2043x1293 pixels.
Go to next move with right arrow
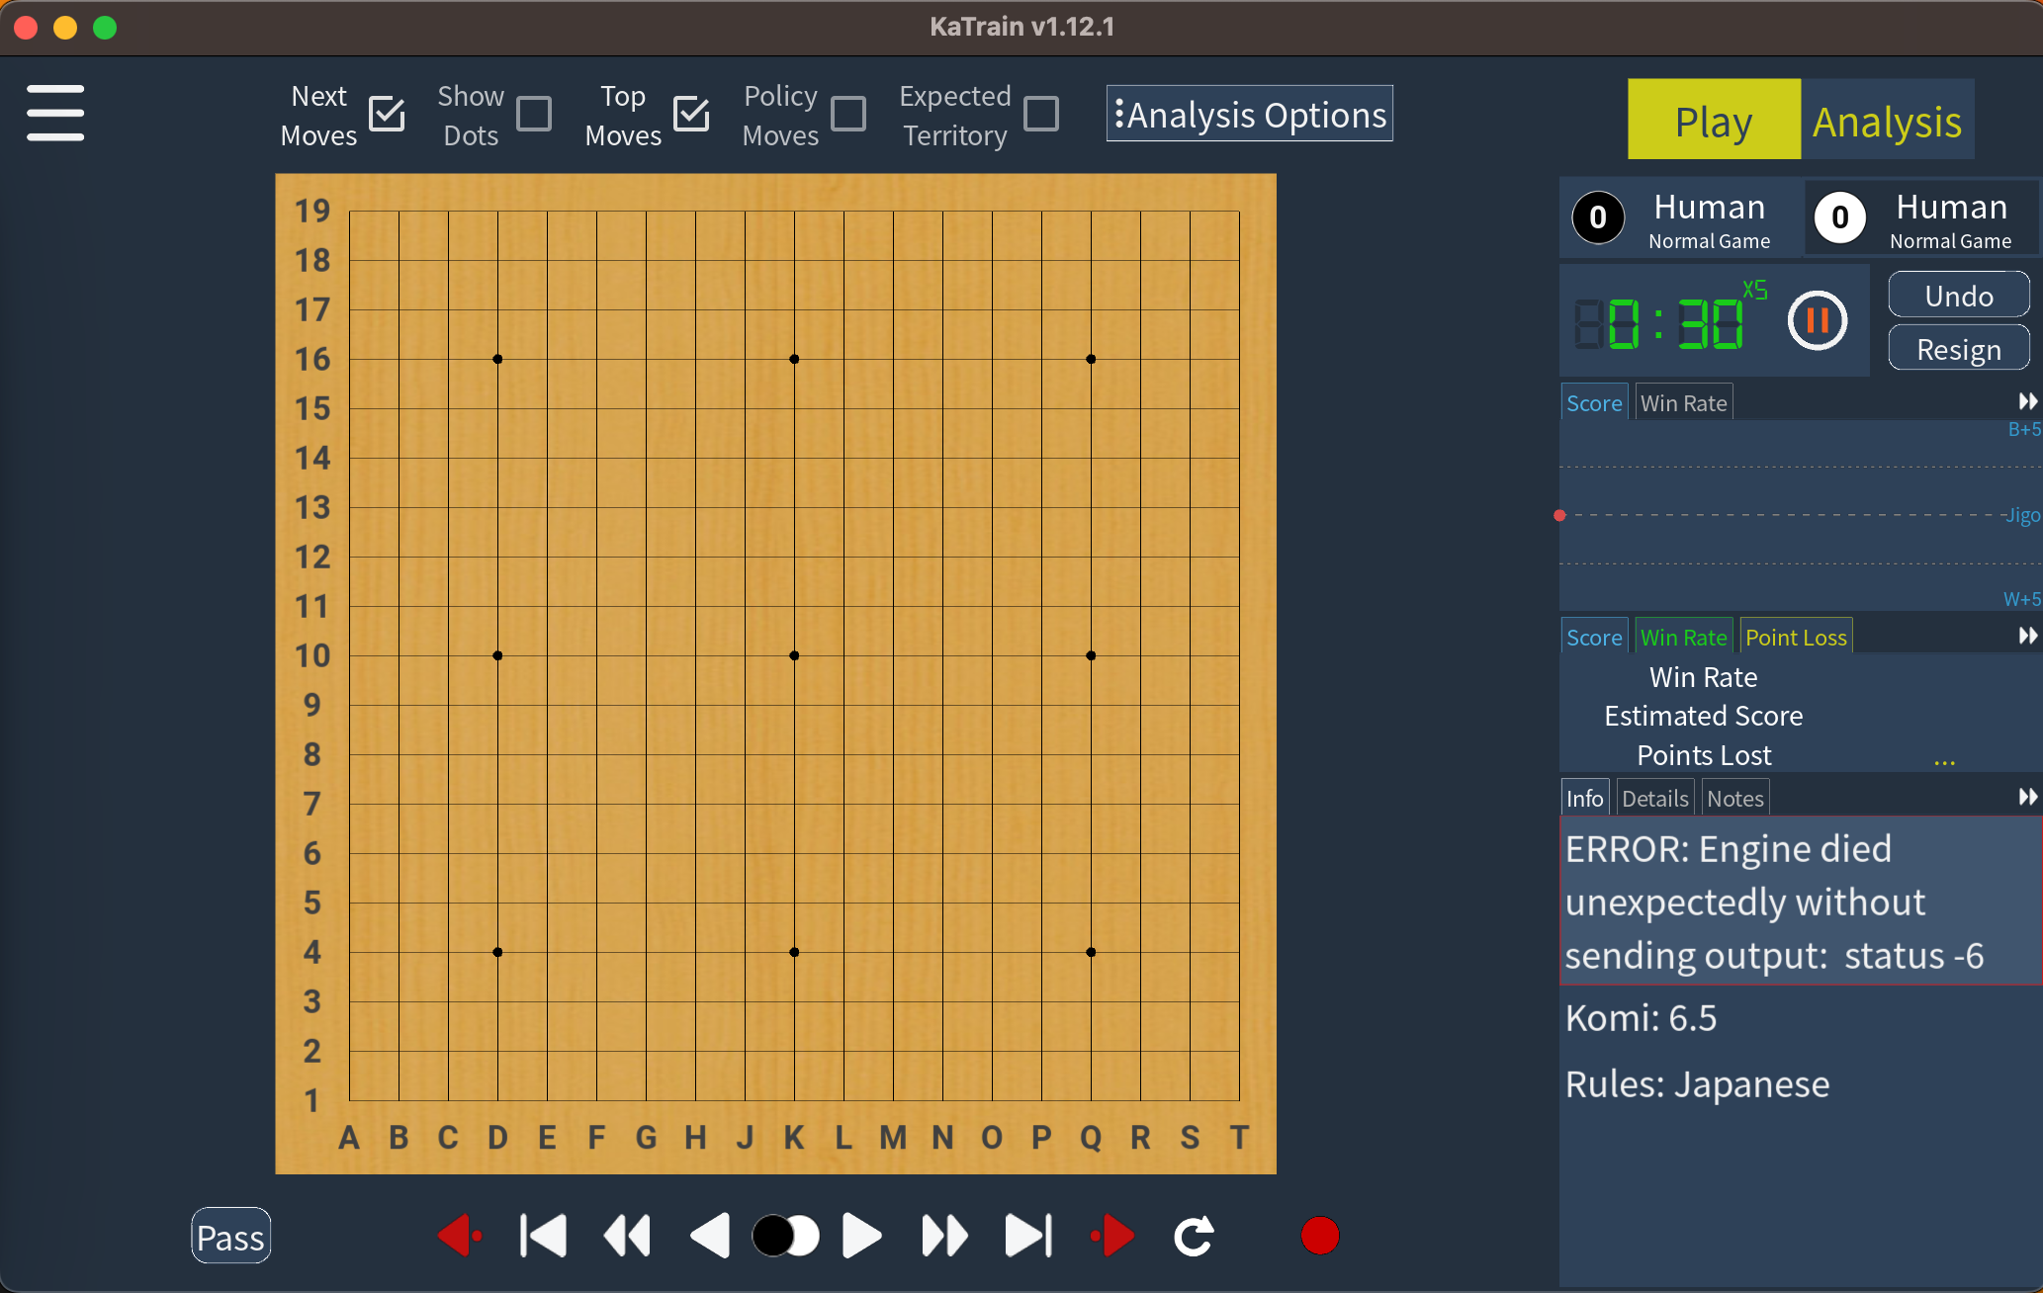click(x=861, y=1236)
